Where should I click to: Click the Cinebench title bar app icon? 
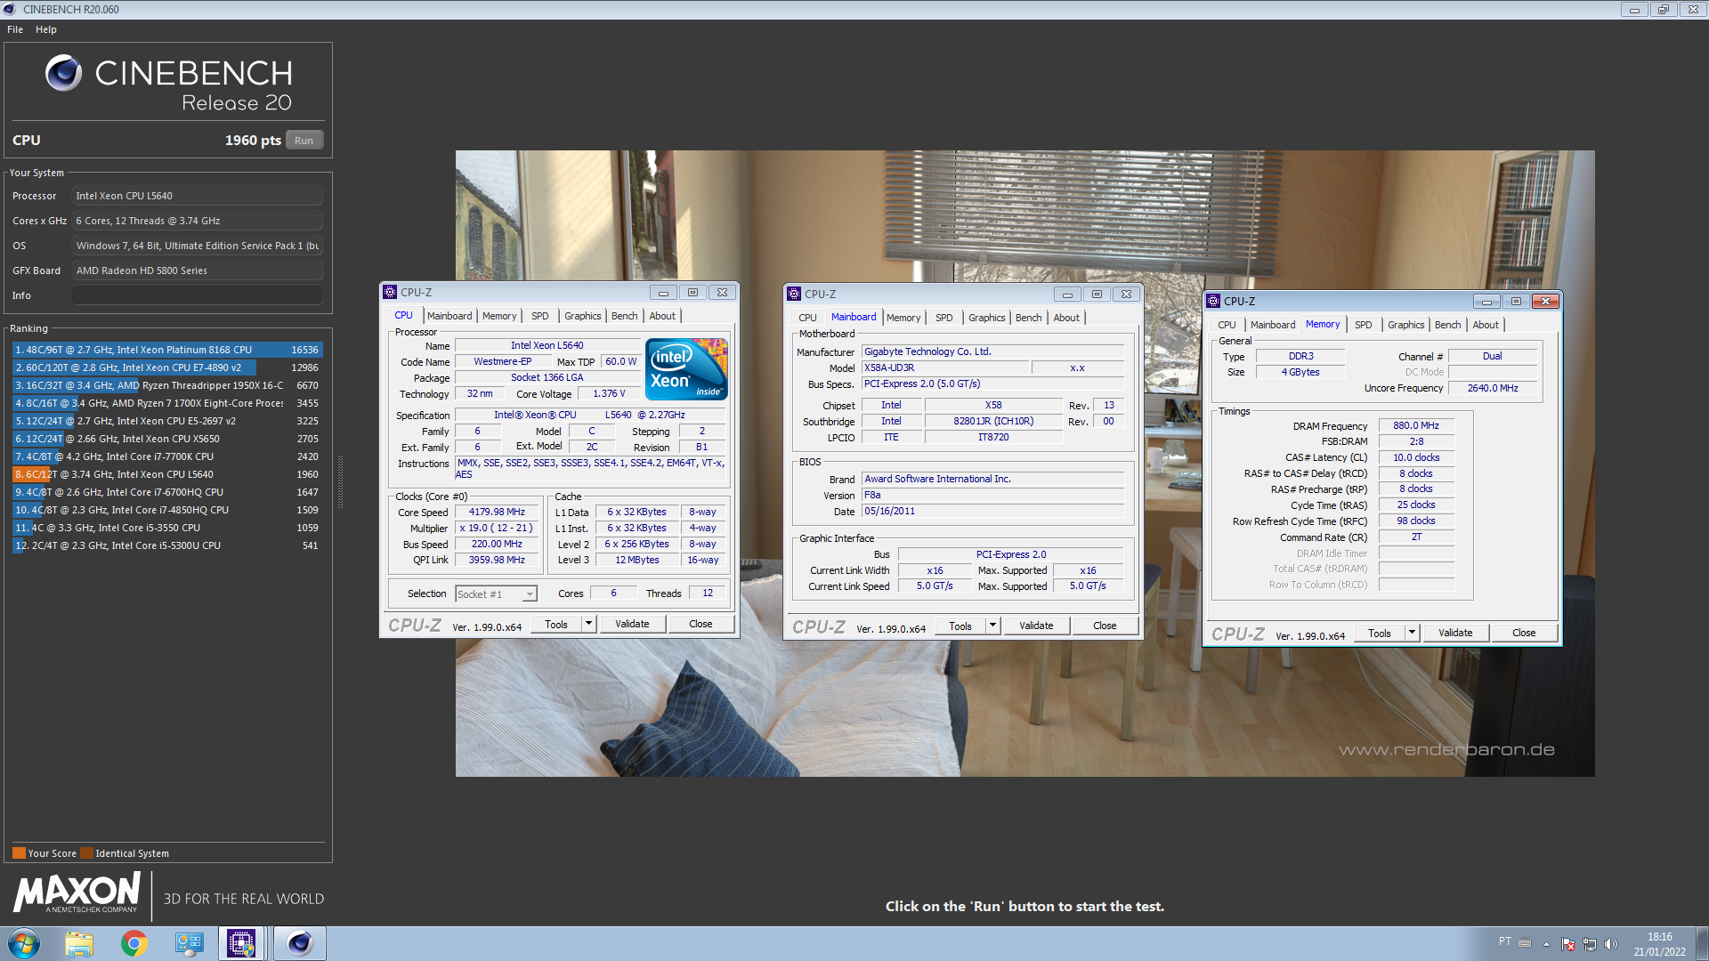click(10, 9)
